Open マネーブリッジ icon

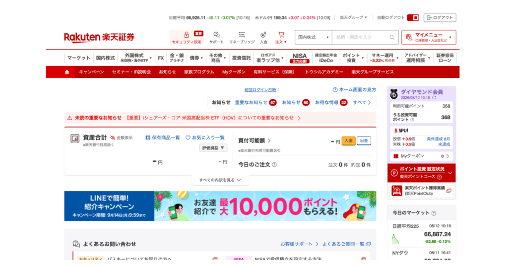pos(242,35)
